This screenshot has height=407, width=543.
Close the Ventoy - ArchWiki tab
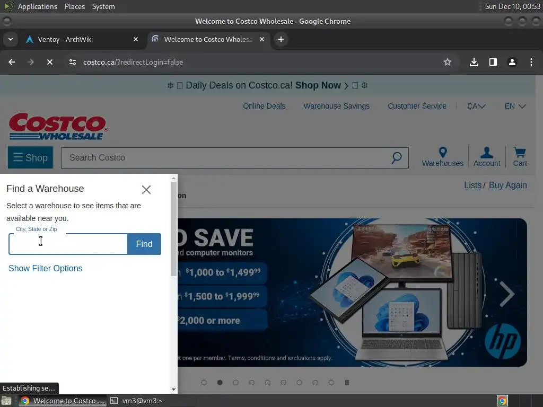point(136,39)
